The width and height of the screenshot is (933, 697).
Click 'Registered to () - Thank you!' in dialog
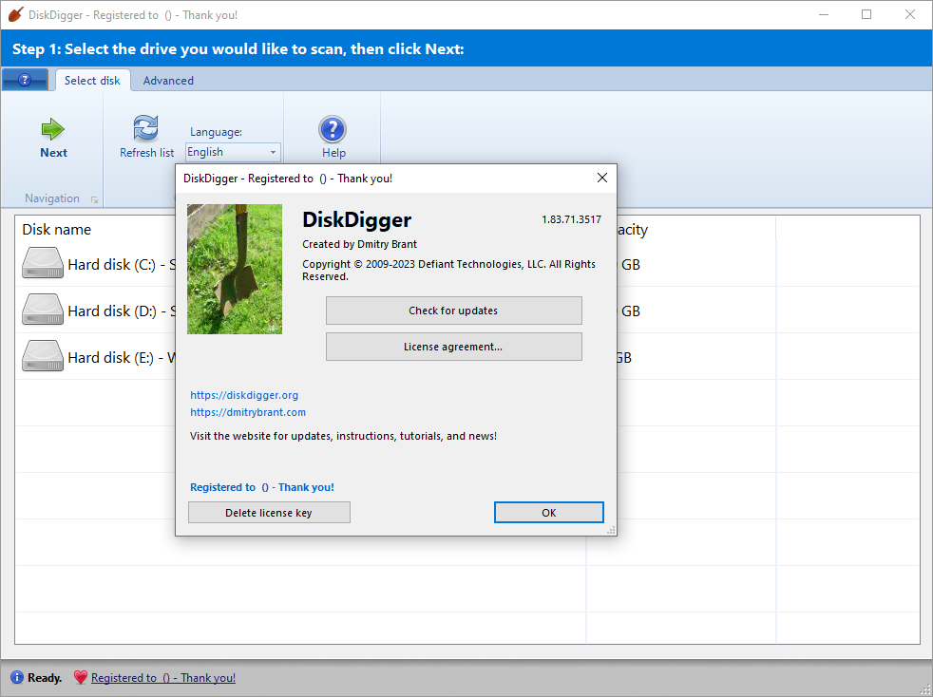click(x=262, y=487)
